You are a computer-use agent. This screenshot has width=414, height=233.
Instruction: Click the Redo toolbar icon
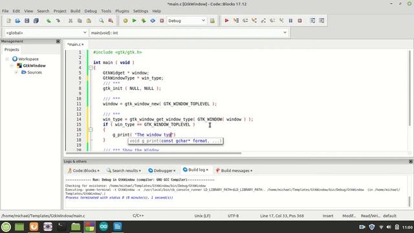click(58, 21)
